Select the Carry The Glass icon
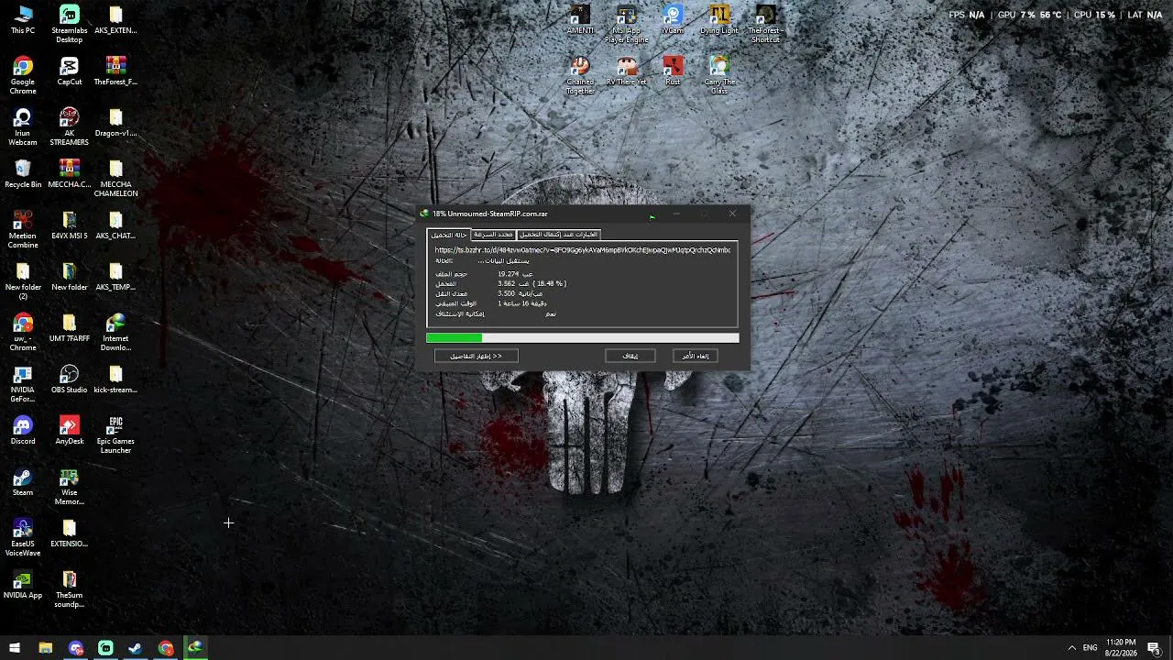The image size is (1173, 660). [719, 76]
